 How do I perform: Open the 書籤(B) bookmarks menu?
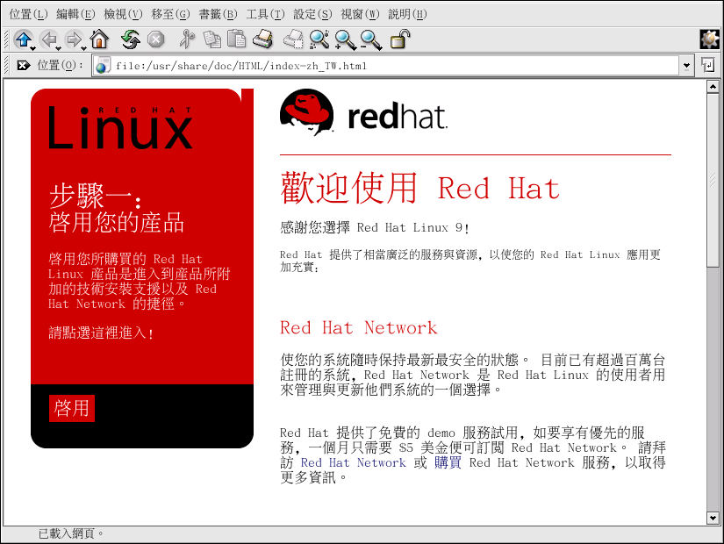coord(218,14)
